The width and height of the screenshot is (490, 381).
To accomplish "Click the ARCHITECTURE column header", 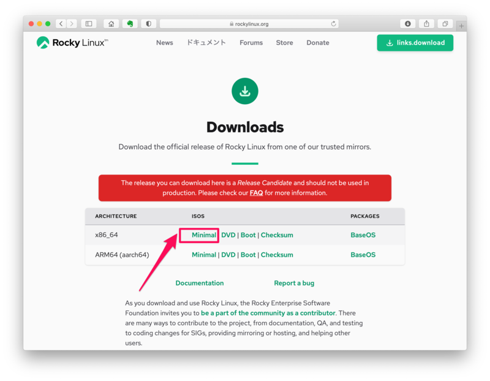I will click(116, 216).
